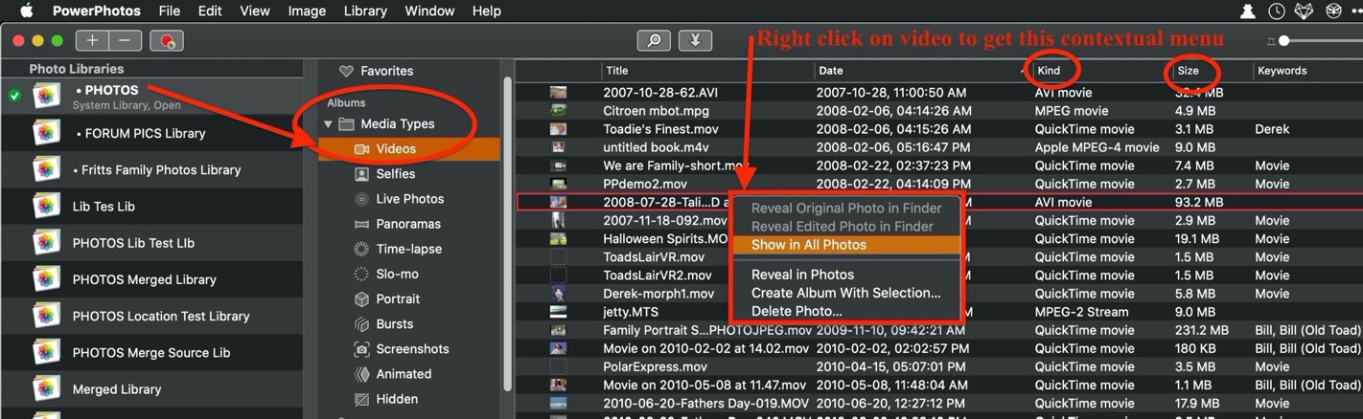
Task: Click the merge arrow toolbar button
Action: tap(695, 41)
